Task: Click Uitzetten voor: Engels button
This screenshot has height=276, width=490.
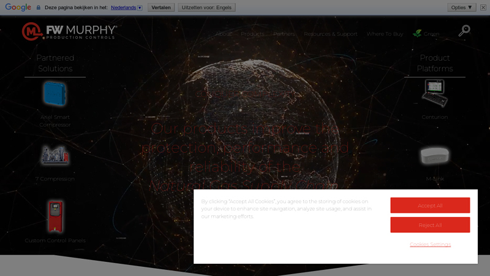Action: [x=206, y=7]
